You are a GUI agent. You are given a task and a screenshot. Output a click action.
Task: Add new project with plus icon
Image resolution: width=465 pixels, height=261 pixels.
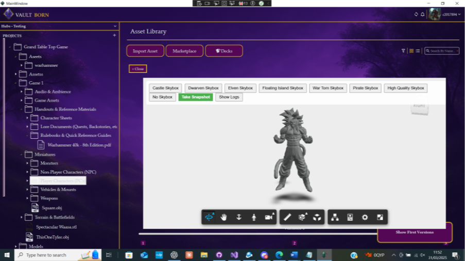click(x=114, y=35)
